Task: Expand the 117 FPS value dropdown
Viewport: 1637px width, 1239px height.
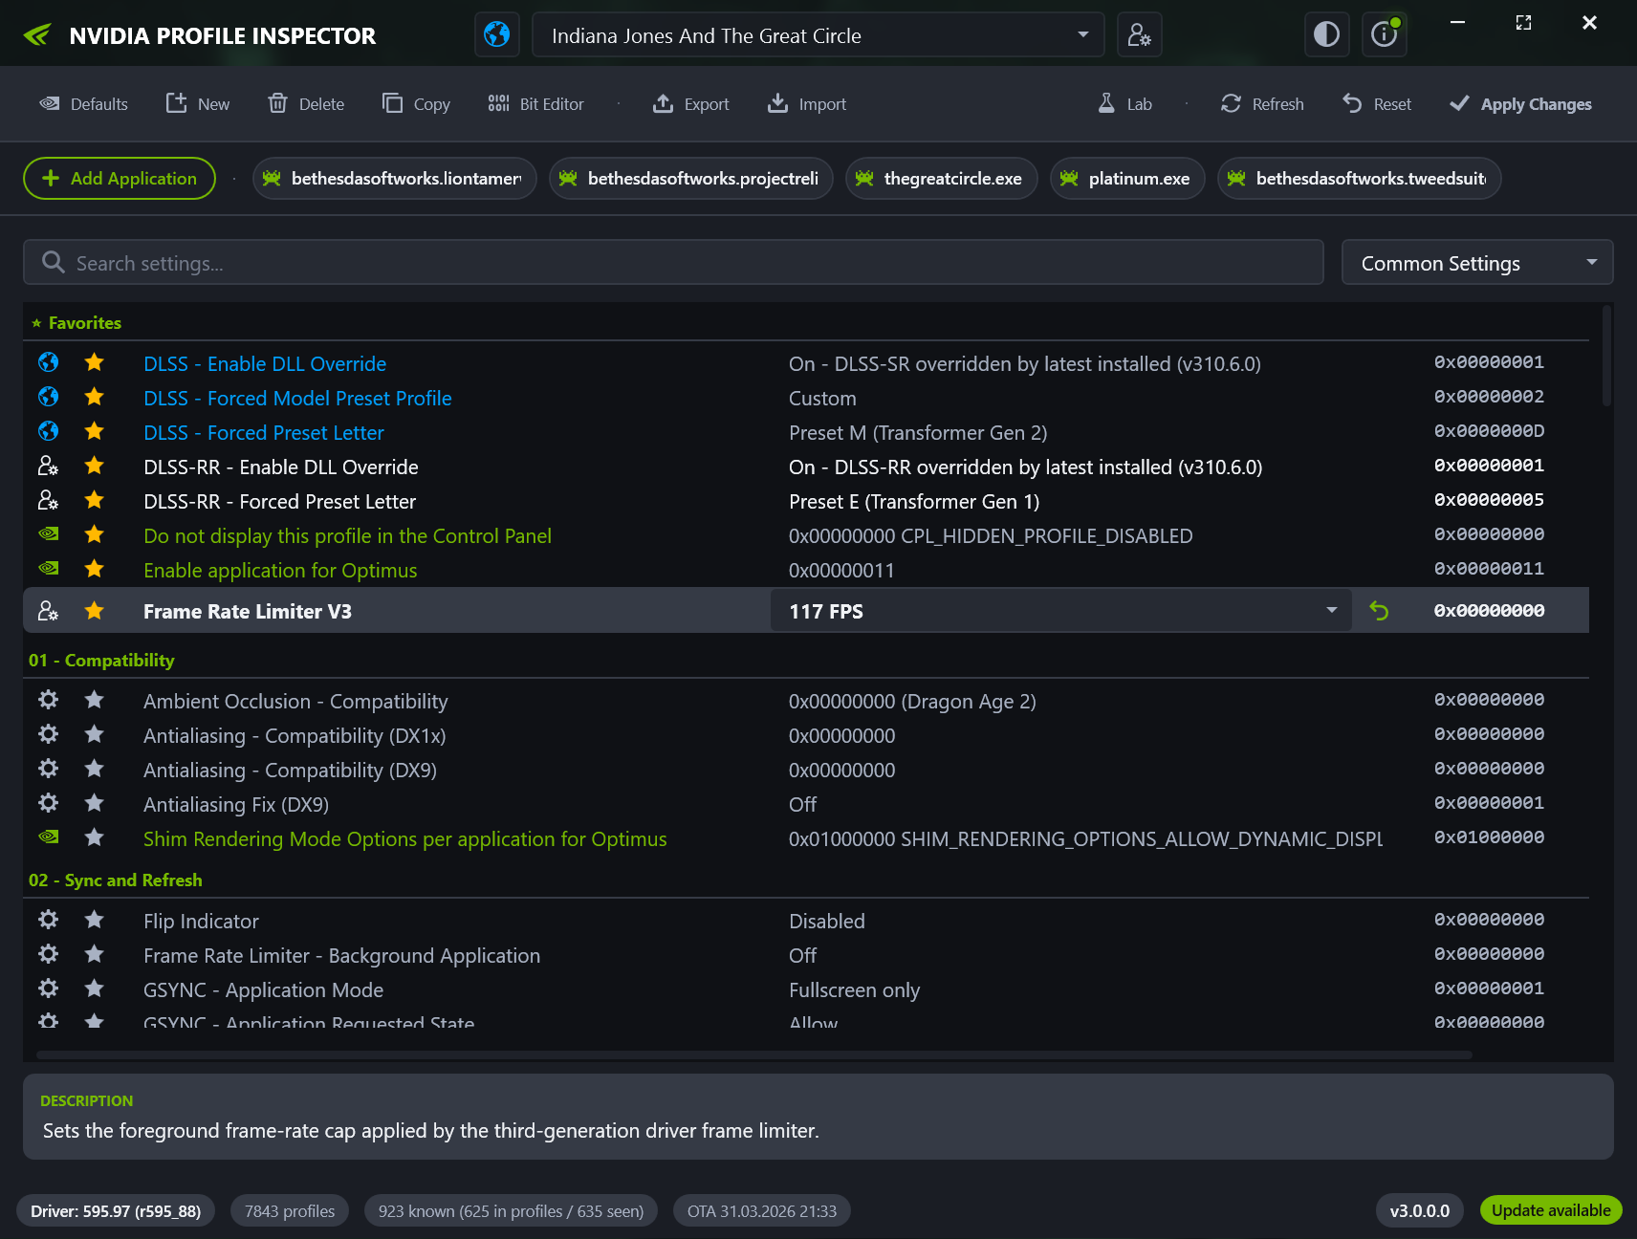Action: (x=1061, y=611)
